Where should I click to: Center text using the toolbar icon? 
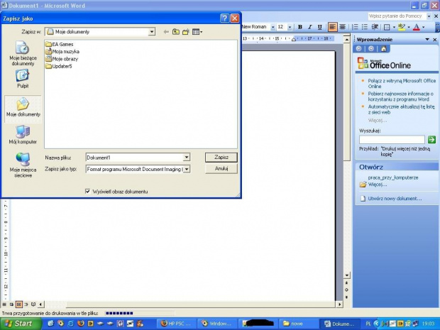[342, 27]
